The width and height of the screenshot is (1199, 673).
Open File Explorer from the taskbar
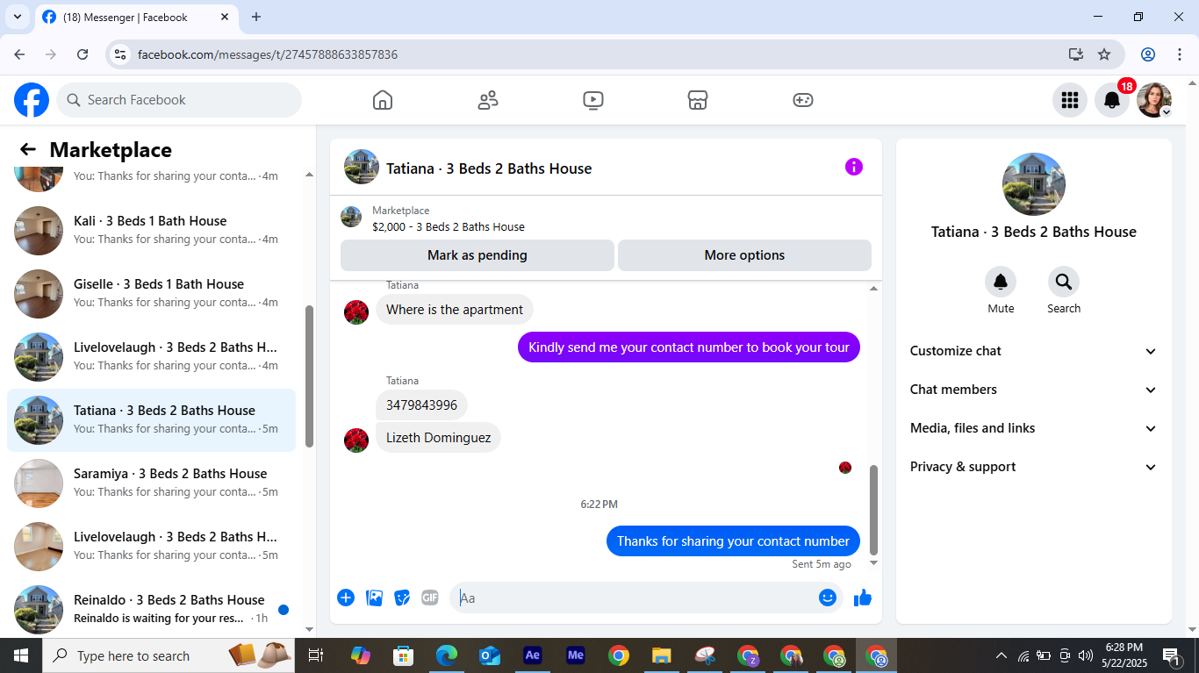662,655
